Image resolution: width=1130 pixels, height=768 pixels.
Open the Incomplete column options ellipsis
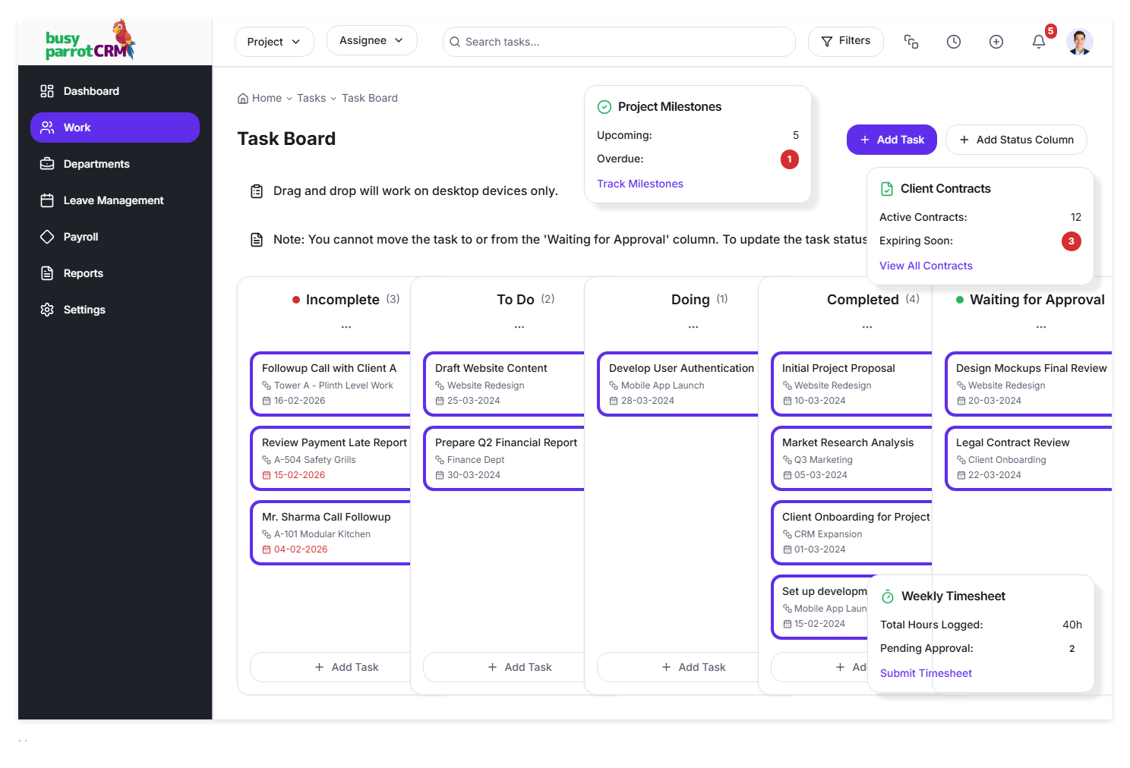coord(346,327)
